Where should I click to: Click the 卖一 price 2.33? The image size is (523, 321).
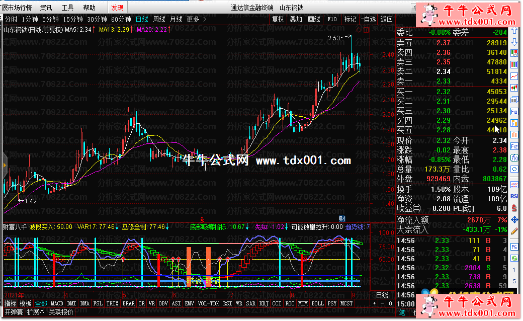443,81
